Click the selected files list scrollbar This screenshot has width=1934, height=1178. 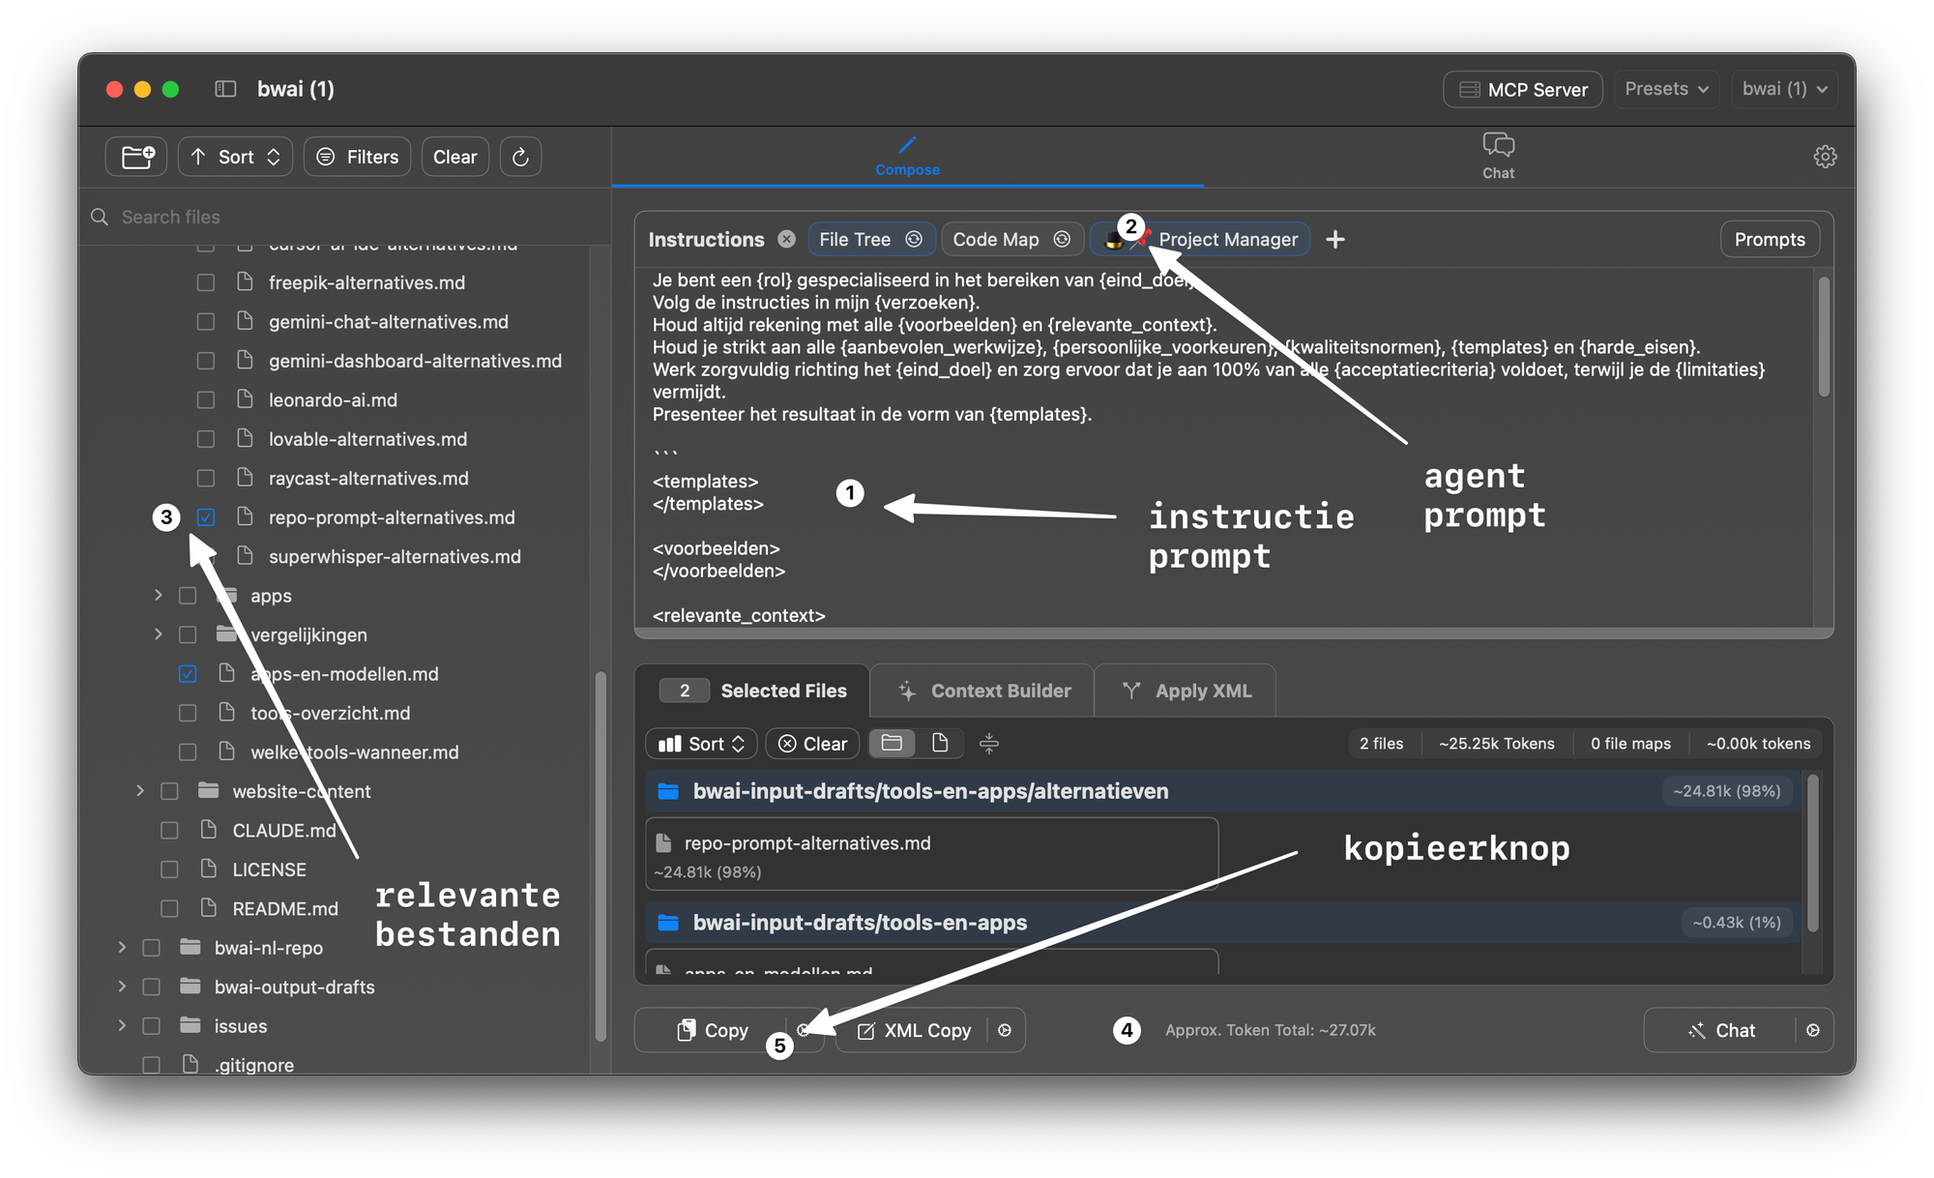click(1813, 851)
